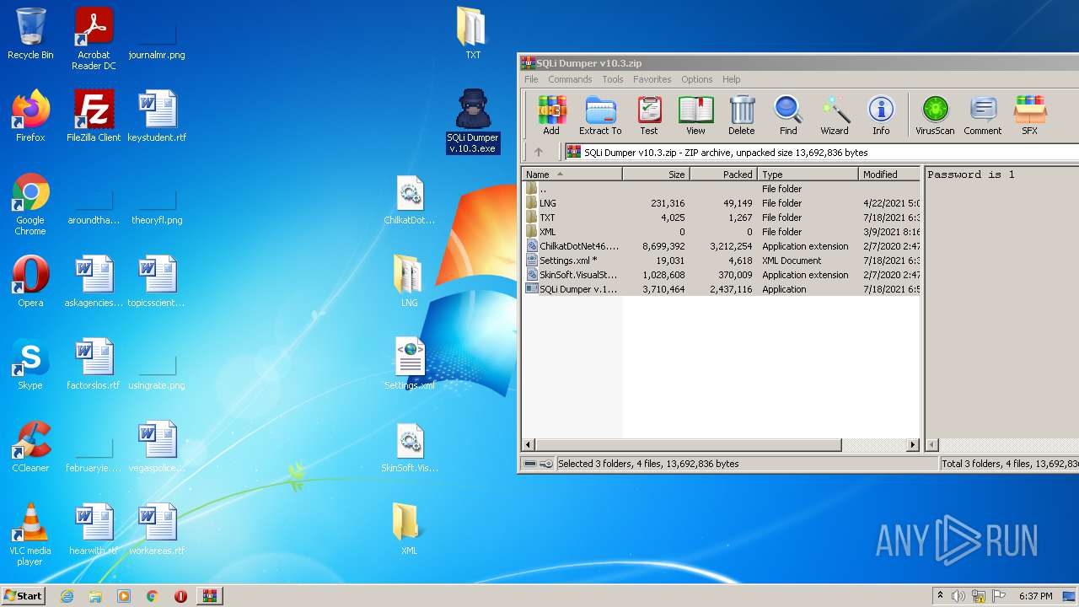
Task: Select the TXT folder on the desktop
Action: (473, 34)
